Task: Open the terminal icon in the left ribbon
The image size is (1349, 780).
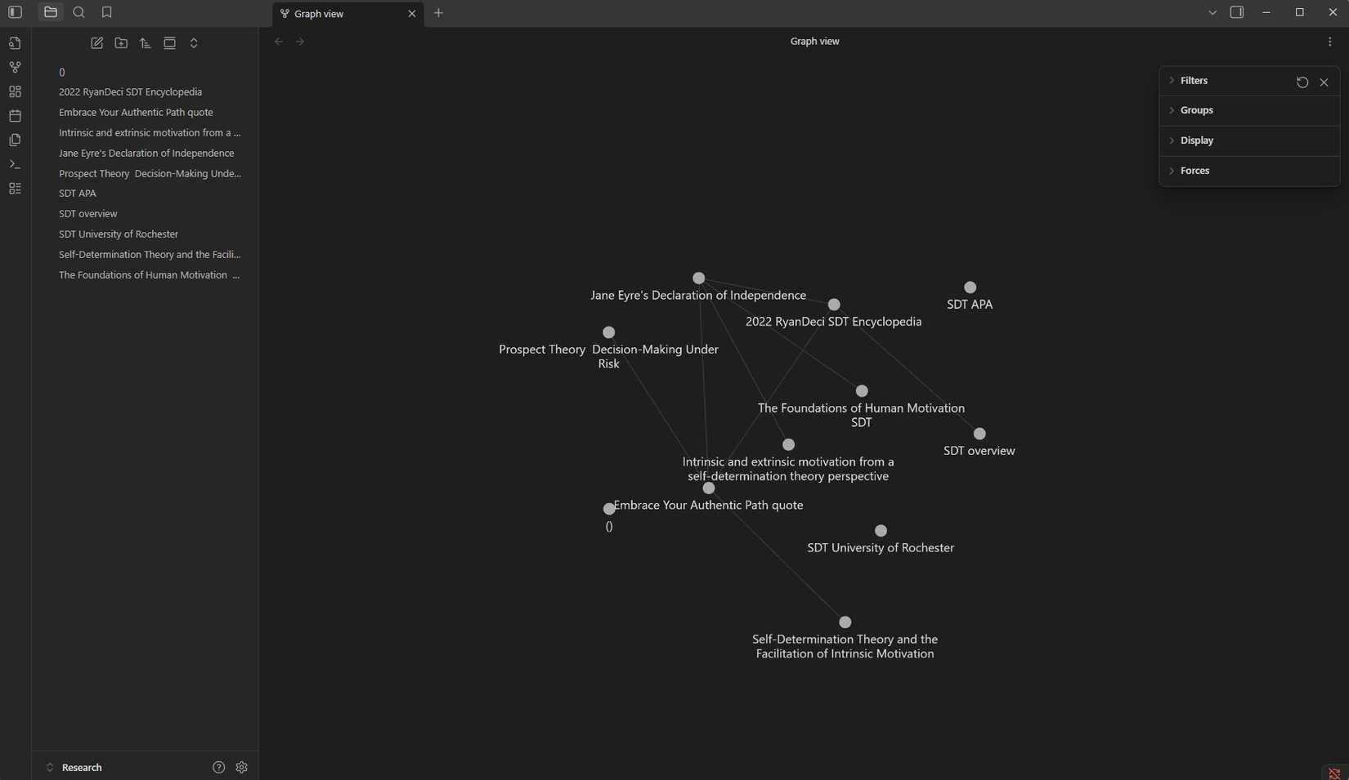Action: pos(15,163)
